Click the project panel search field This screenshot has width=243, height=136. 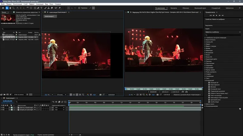point(20,29)
